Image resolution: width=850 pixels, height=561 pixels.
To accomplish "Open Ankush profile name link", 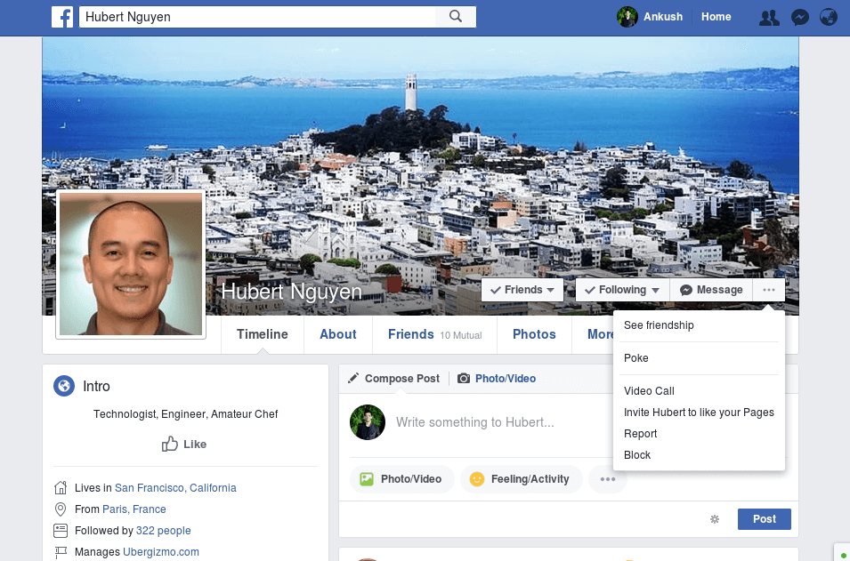I will (x=663, y=17).
